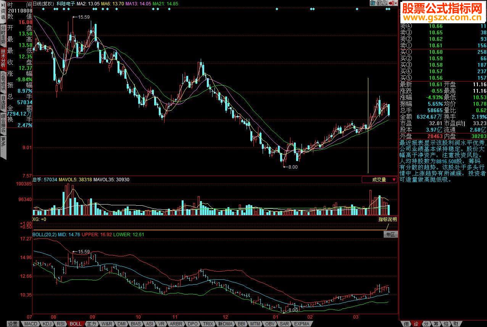Open the 公司资讯 sidebar tab
Screen dimensions: 487x327
tap(3, 81)
